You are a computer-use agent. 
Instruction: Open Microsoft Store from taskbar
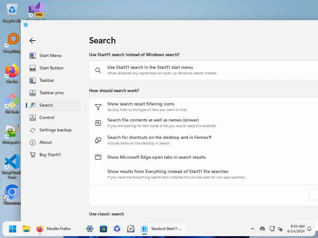click(103, 229)
